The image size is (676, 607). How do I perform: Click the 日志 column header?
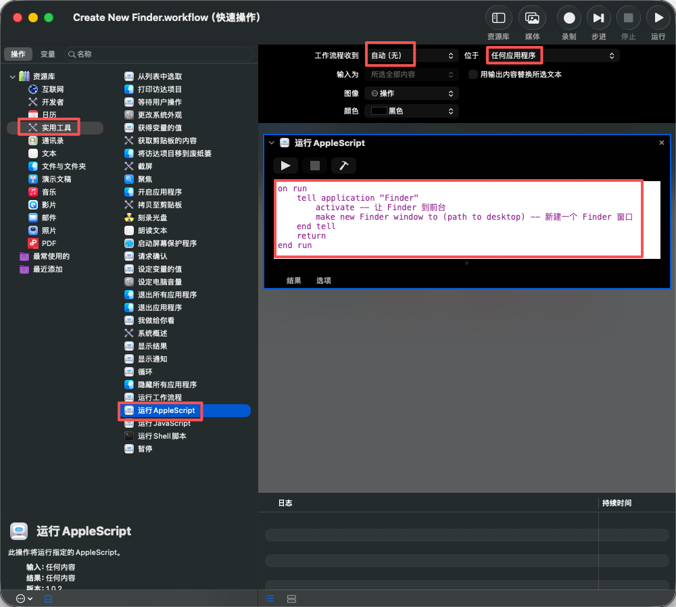(285, 503)
